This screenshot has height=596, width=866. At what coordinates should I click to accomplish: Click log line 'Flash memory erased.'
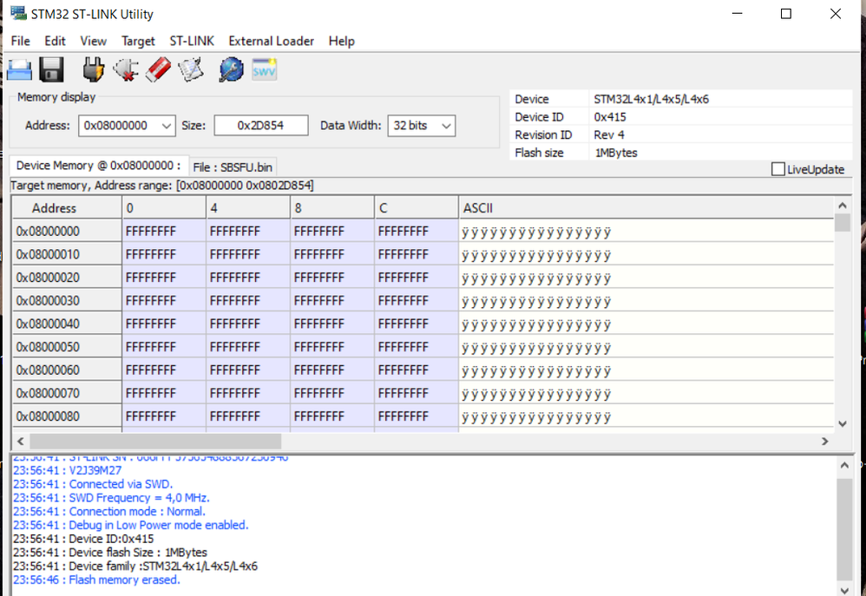point(96,580)
